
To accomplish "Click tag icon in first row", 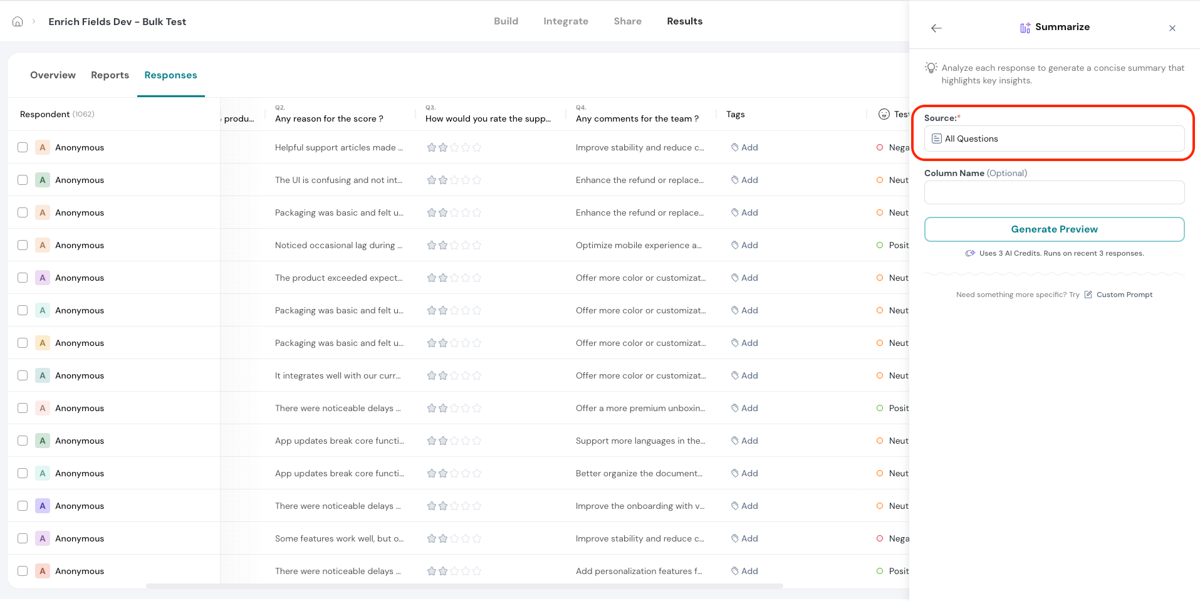I will pos(734,147).
